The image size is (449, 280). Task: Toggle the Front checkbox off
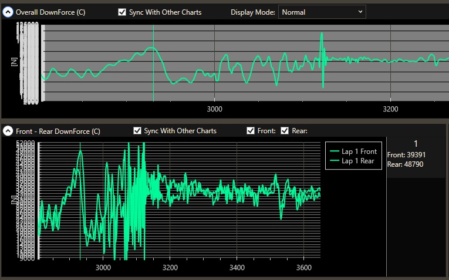tap(251, 131)
